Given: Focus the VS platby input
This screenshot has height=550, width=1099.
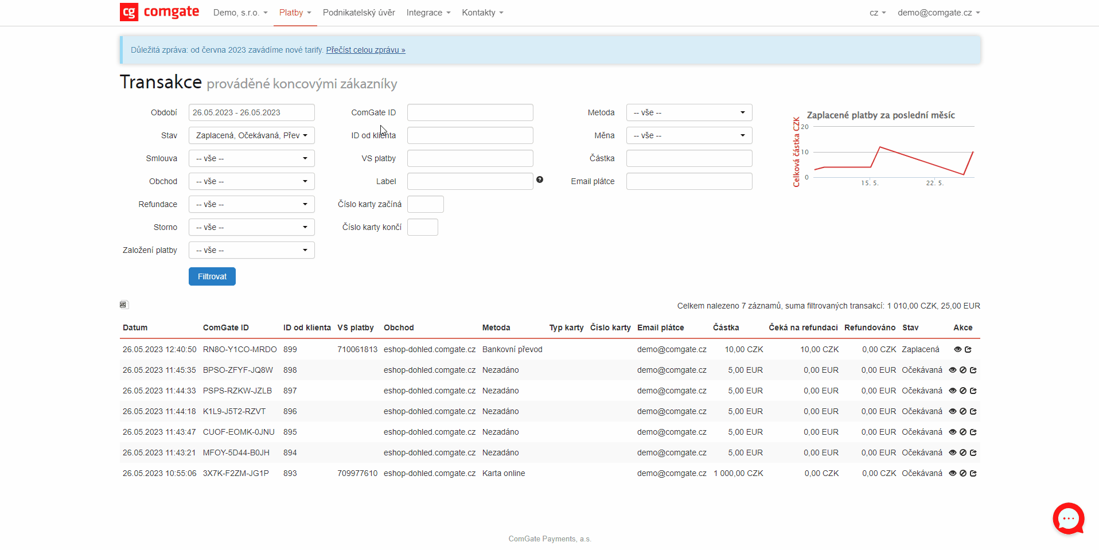Looking at the screenshot, I should click(x=470, y=158).
